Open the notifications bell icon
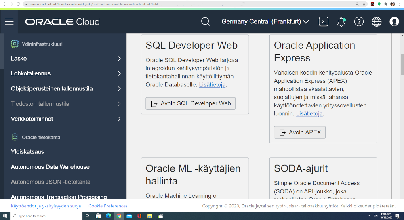The height and width of the screenshot is (220, 404). pos(341,22)
